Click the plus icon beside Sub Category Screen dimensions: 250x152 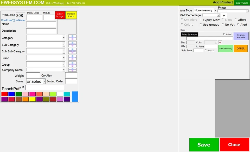click(72, 44)
